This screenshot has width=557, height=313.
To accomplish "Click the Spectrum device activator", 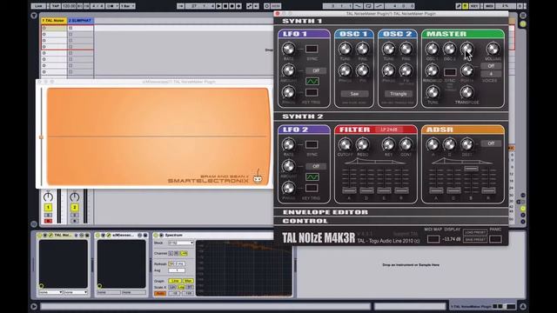I will (x=156, y=236).
